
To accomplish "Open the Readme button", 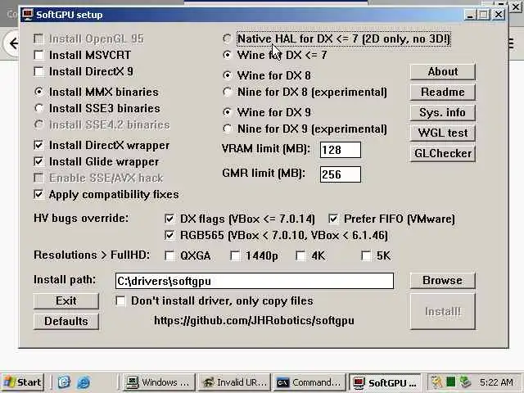I will click(x=443, y=93).
